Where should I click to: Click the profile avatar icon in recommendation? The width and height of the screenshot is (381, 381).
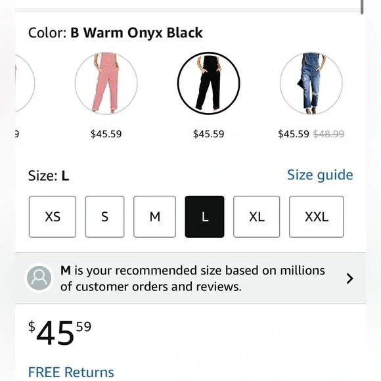(x=39, y=278)
